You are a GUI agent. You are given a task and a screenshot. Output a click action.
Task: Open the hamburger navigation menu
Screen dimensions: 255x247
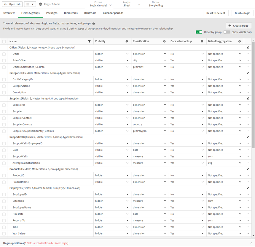pos(30,4)
